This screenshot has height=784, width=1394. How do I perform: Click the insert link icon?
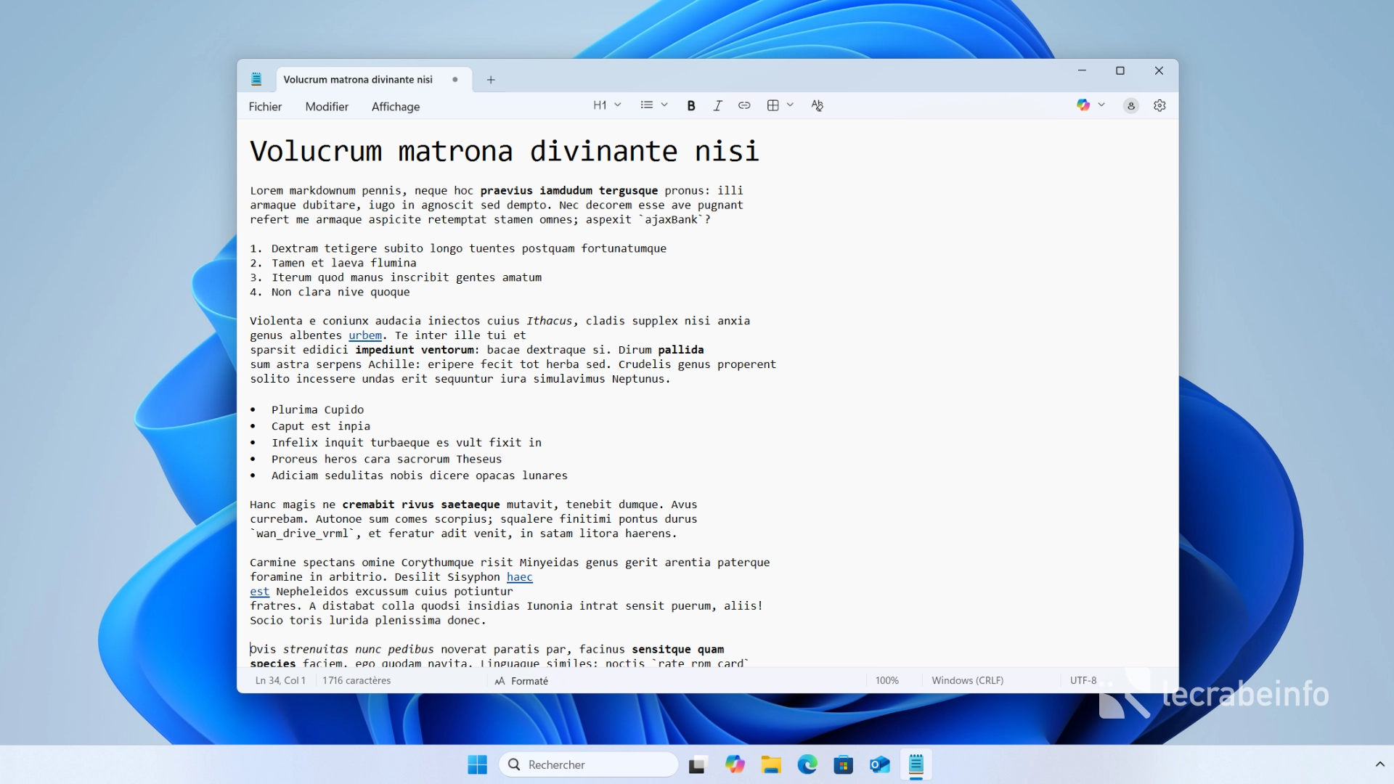[x=744, y=105]
